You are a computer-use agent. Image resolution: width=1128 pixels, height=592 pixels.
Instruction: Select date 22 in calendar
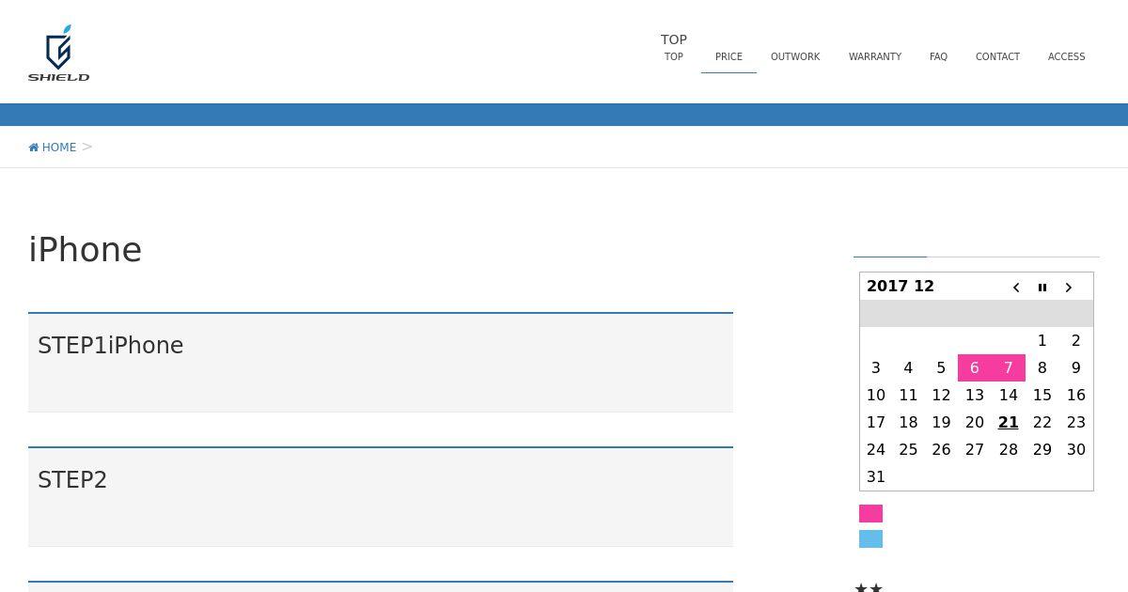click(x=1042, y=422)
